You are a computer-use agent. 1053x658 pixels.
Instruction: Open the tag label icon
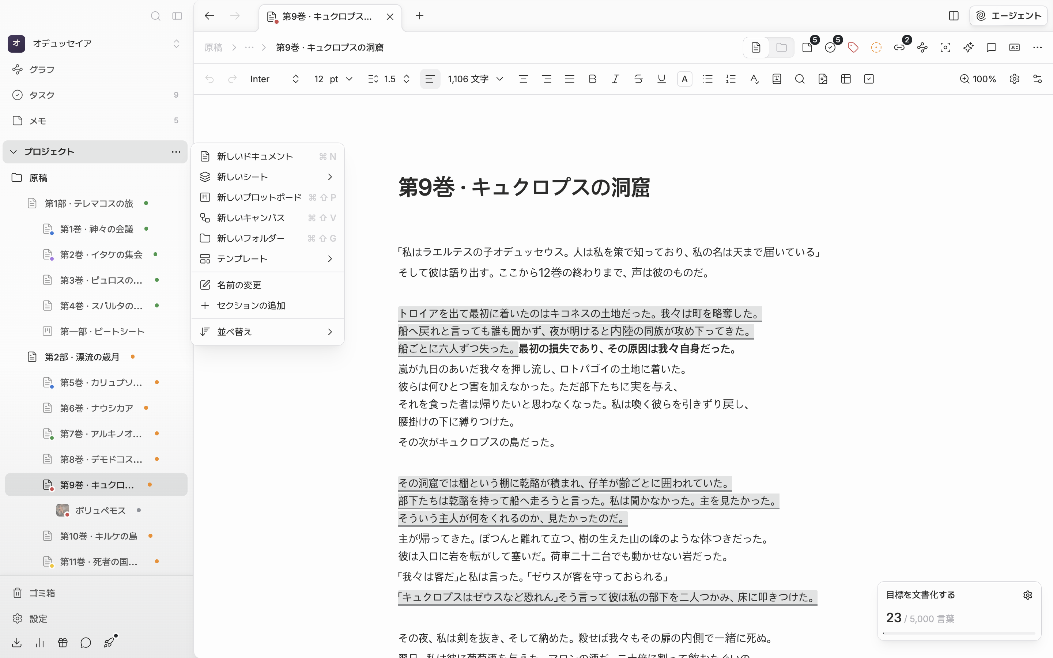click(853, 48)
